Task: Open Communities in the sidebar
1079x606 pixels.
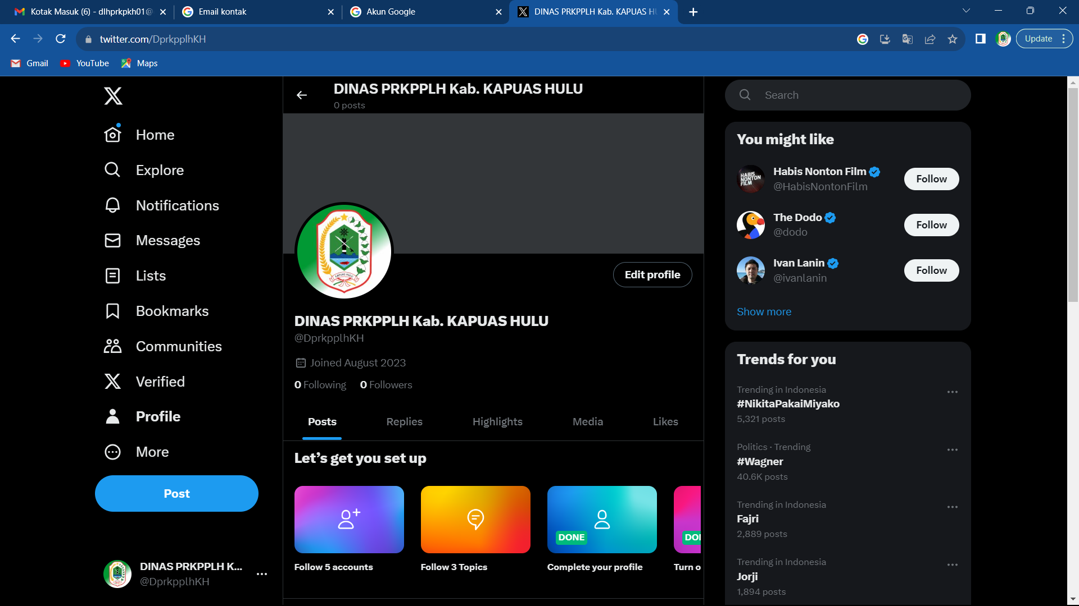Action: (163, 346)
